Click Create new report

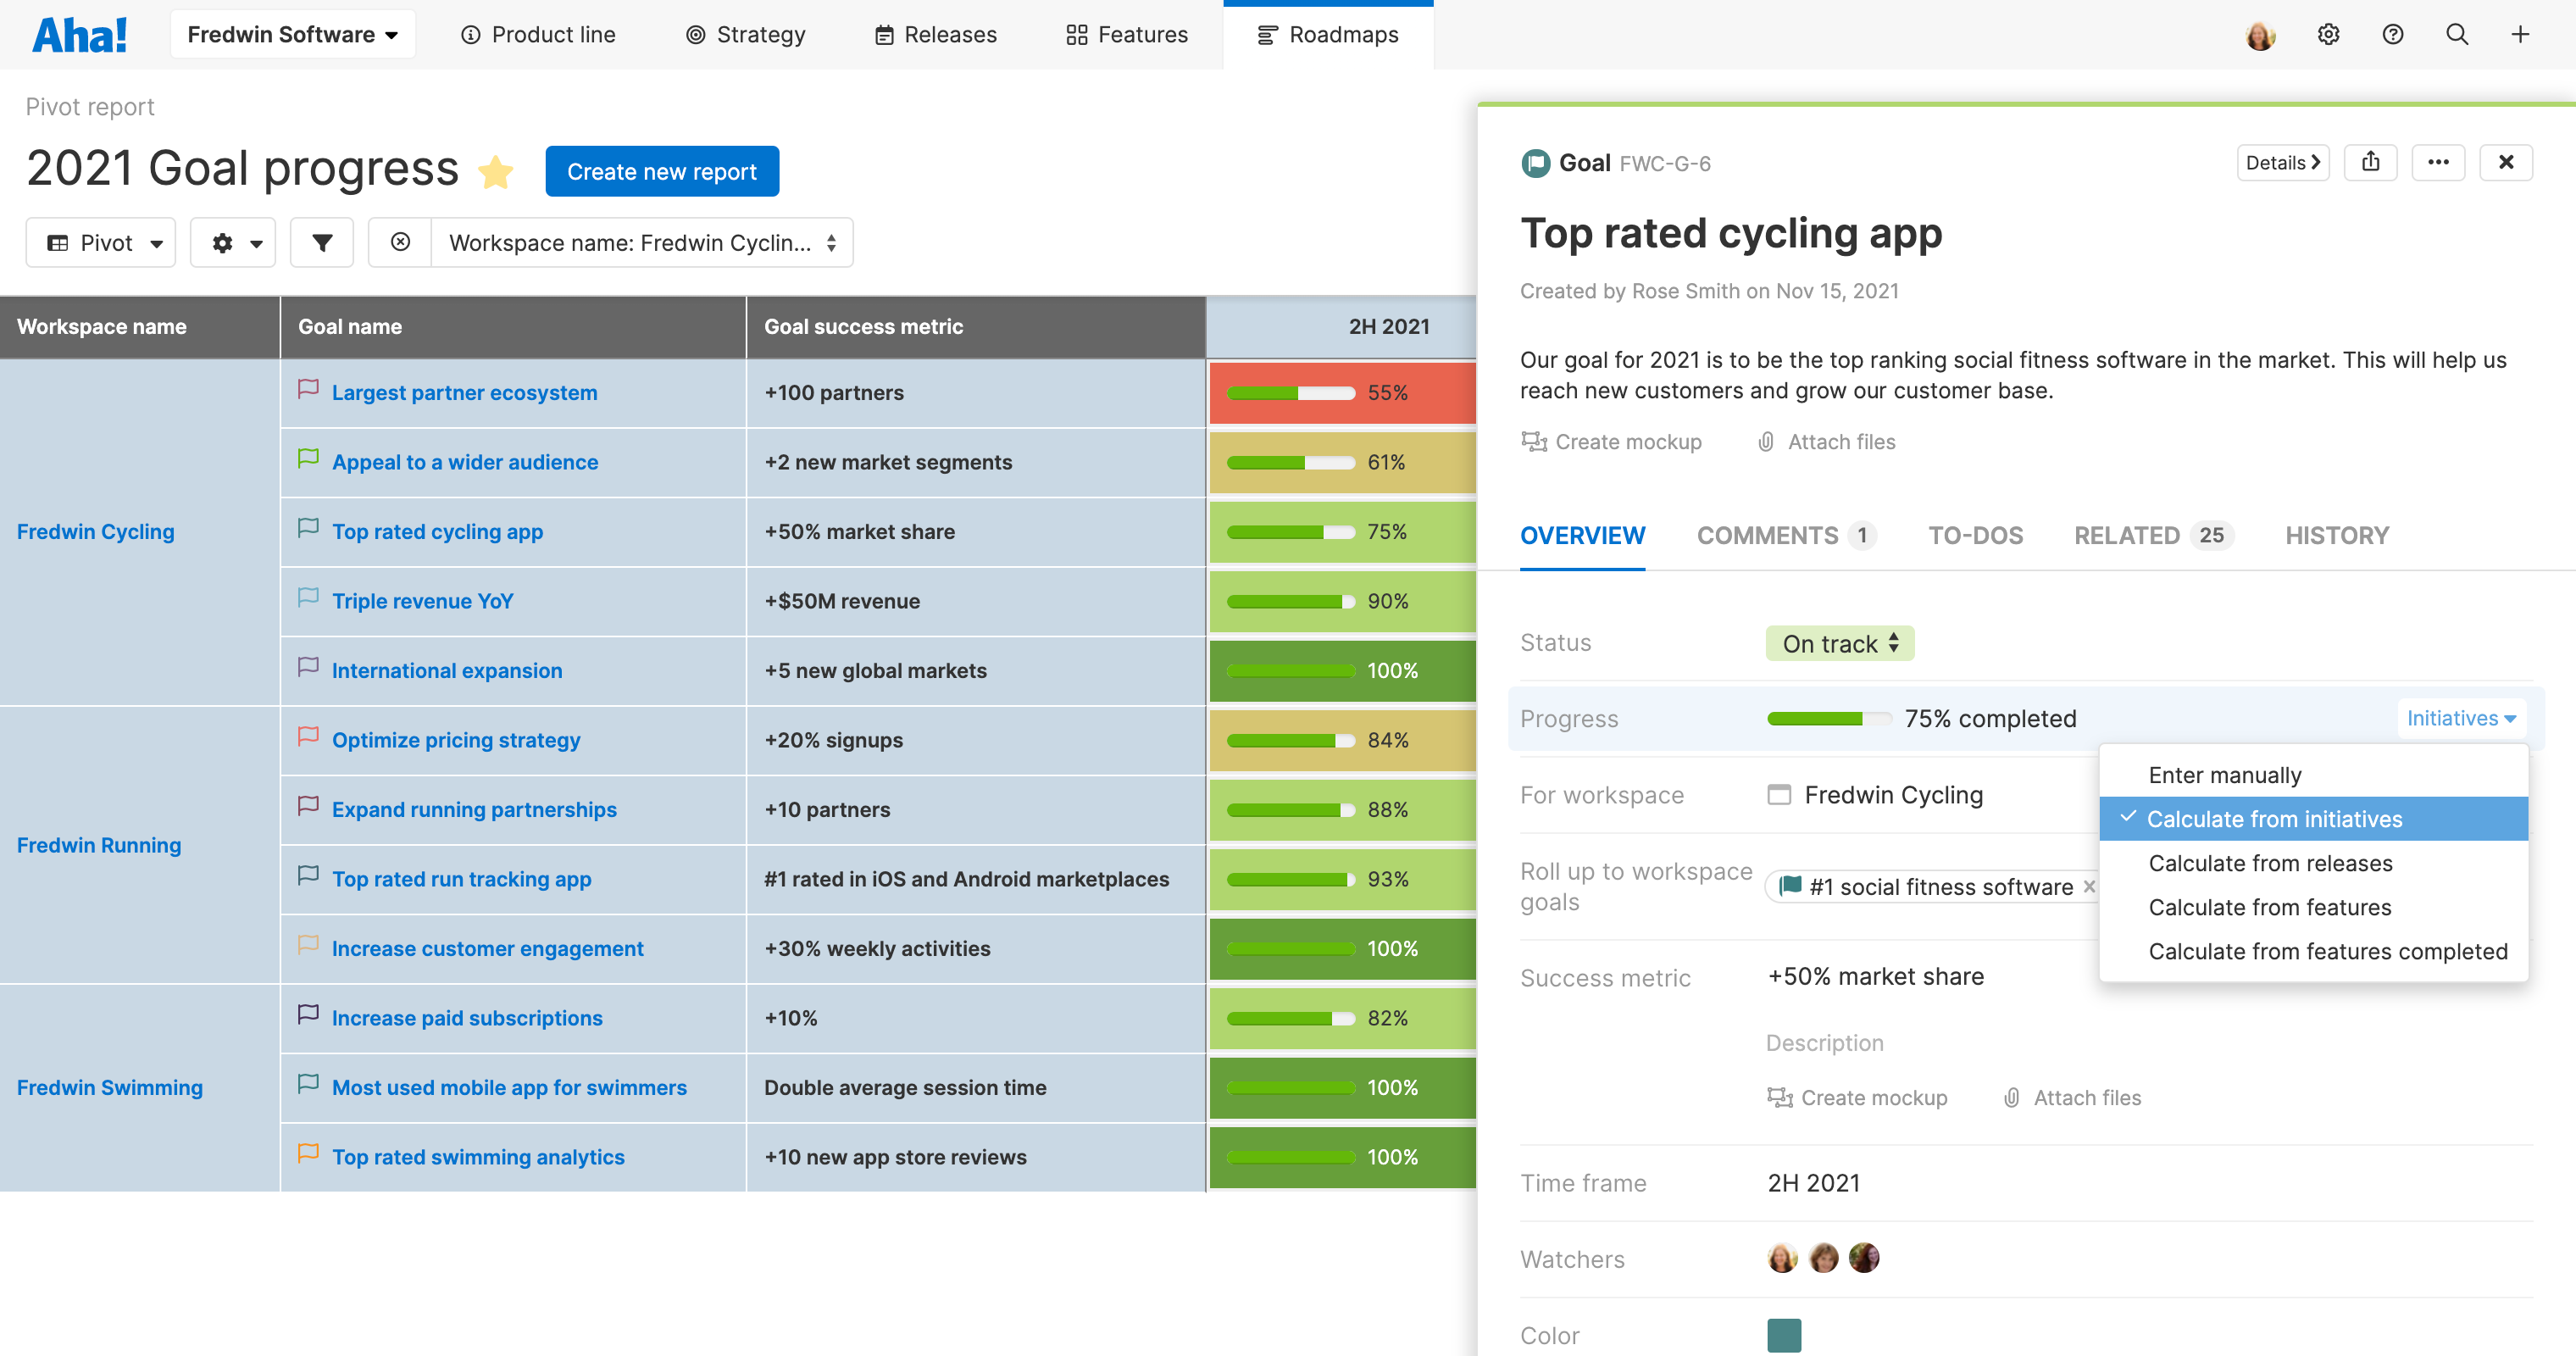coord(662,171)
